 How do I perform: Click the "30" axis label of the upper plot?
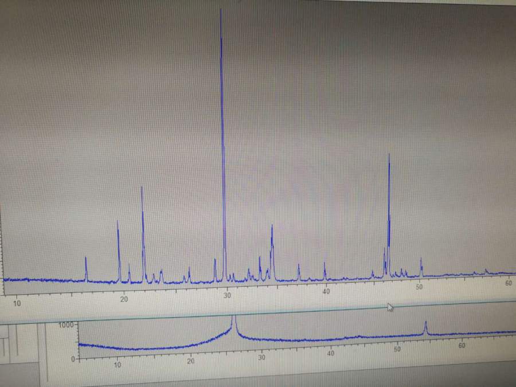pyautogui.click(x=227, y=295)
